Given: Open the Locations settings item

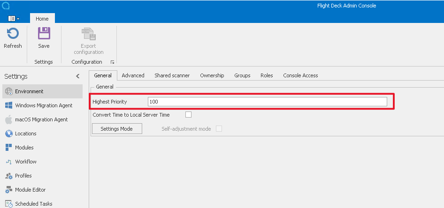Looking at the screenshot, I should click(42, 134).
